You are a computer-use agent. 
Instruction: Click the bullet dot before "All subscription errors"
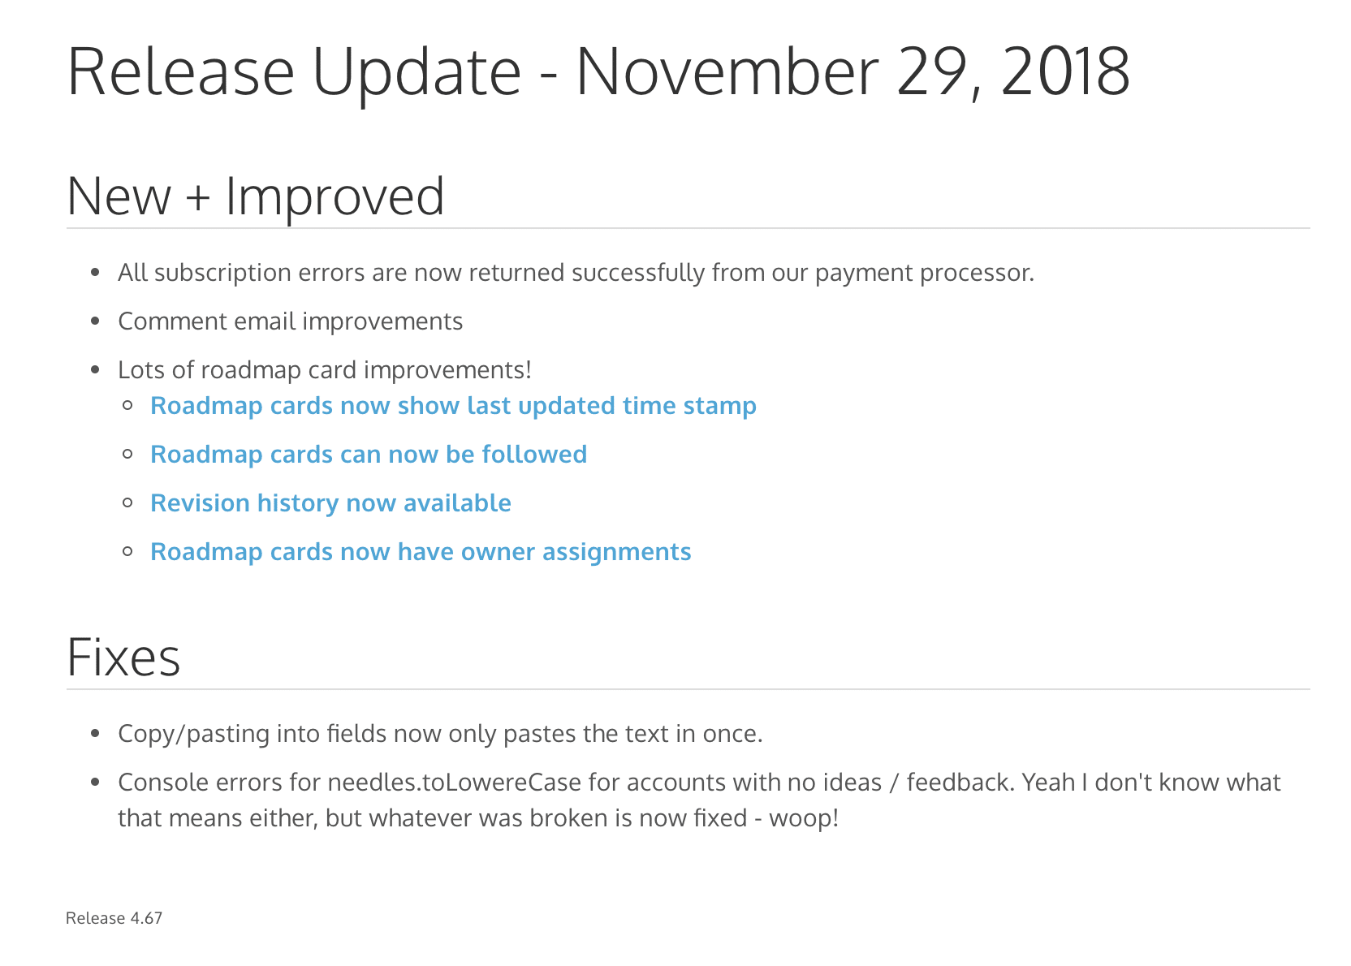(x=96, y=274)
